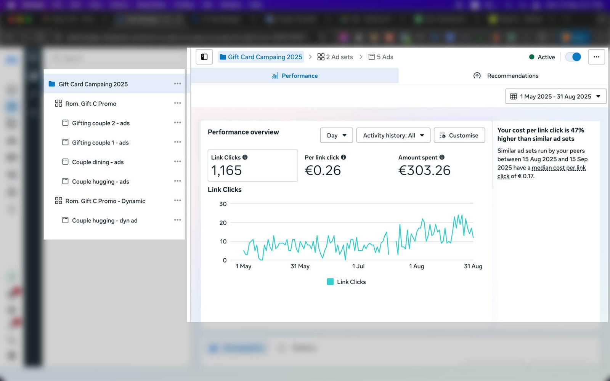Switch to the Performance tab

click(295, 76)
